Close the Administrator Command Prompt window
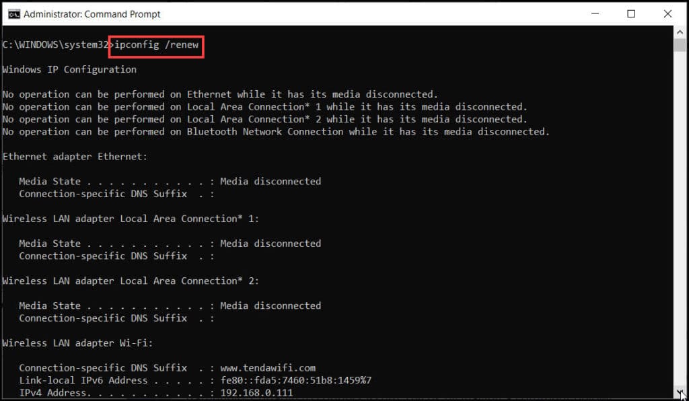The height and width of the screenshot is (401, 689). pyautogui.click(x=667, y=13)
